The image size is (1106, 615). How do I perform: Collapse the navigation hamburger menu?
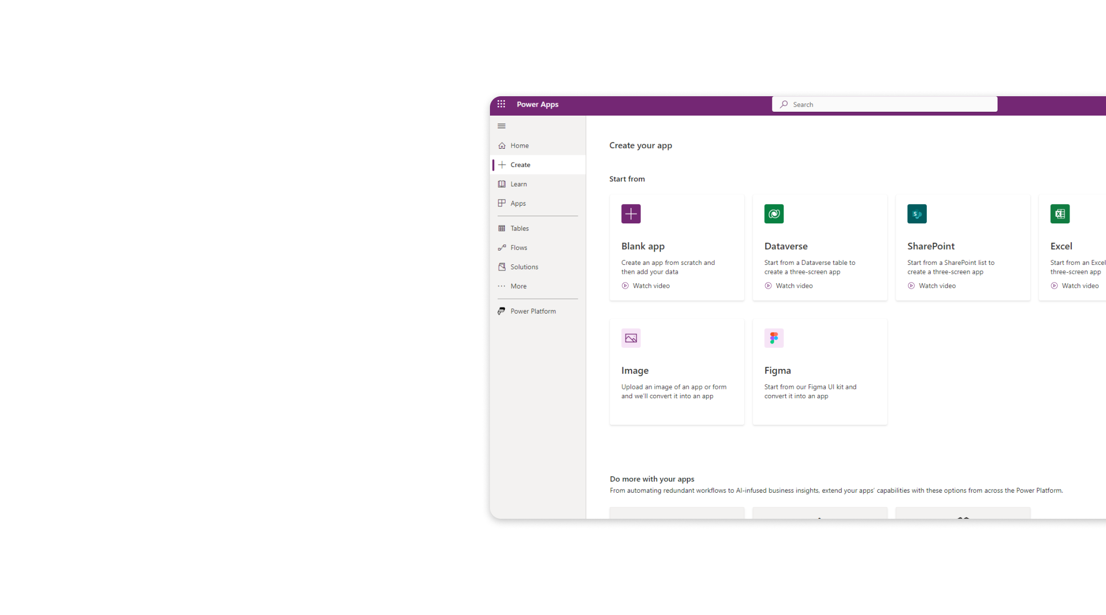coord(502,126)
